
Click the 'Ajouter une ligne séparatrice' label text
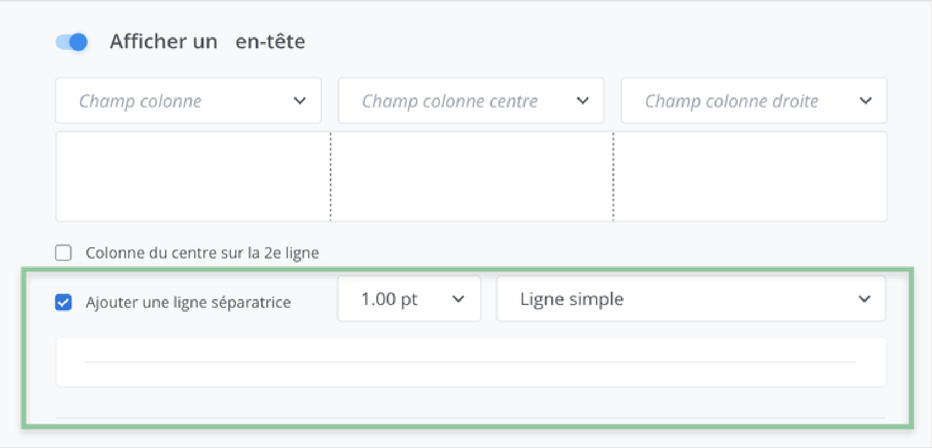click(x=188, y=302)
